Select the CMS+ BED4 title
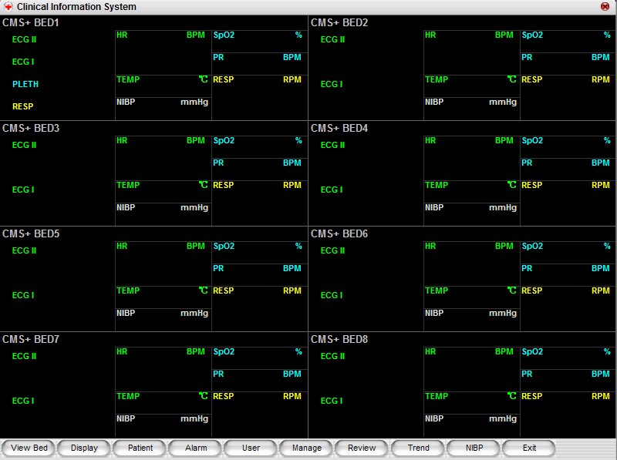The image size is (617, 460). (x=339, y=128)
